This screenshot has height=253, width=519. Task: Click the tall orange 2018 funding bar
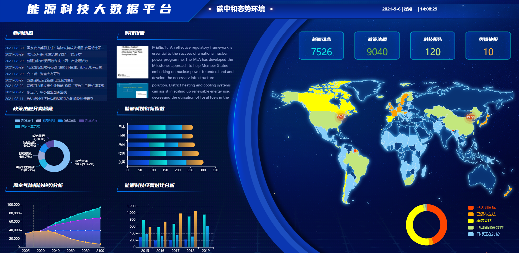click(x=196, y=229)
